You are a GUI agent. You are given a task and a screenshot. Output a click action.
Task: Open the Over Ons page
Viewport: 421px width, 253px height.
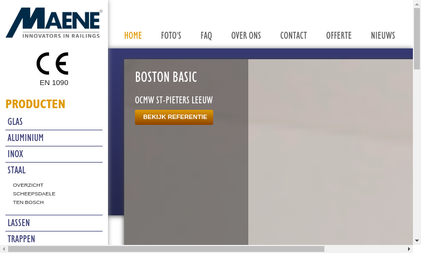246,36
